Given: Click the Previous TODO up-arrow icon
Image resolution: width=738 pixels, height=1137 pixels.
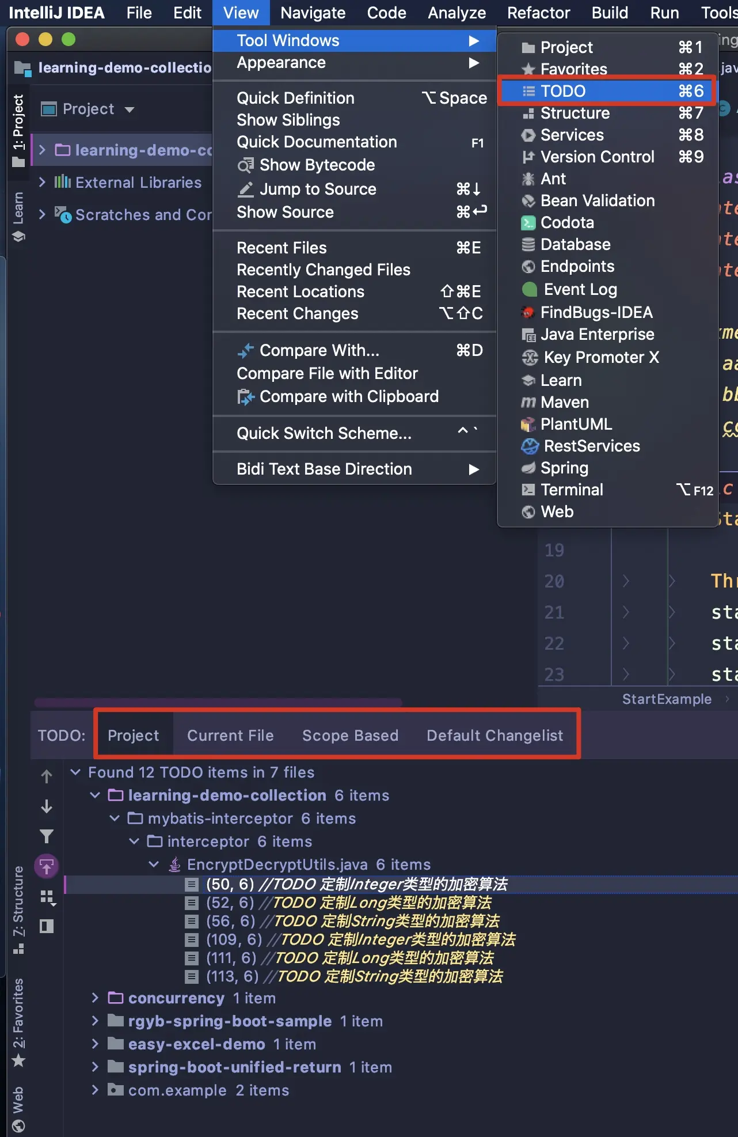Looking at the screenshot, I should (x=47, y=776).
